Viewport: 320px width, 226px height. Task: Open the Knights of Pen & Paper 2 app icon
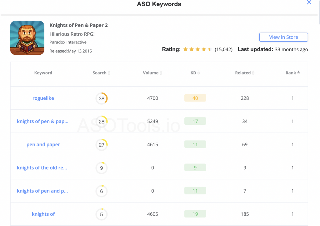tap(27, 38)
